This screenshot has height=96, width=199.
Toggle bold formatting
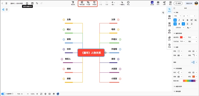[x=175, y=20]
